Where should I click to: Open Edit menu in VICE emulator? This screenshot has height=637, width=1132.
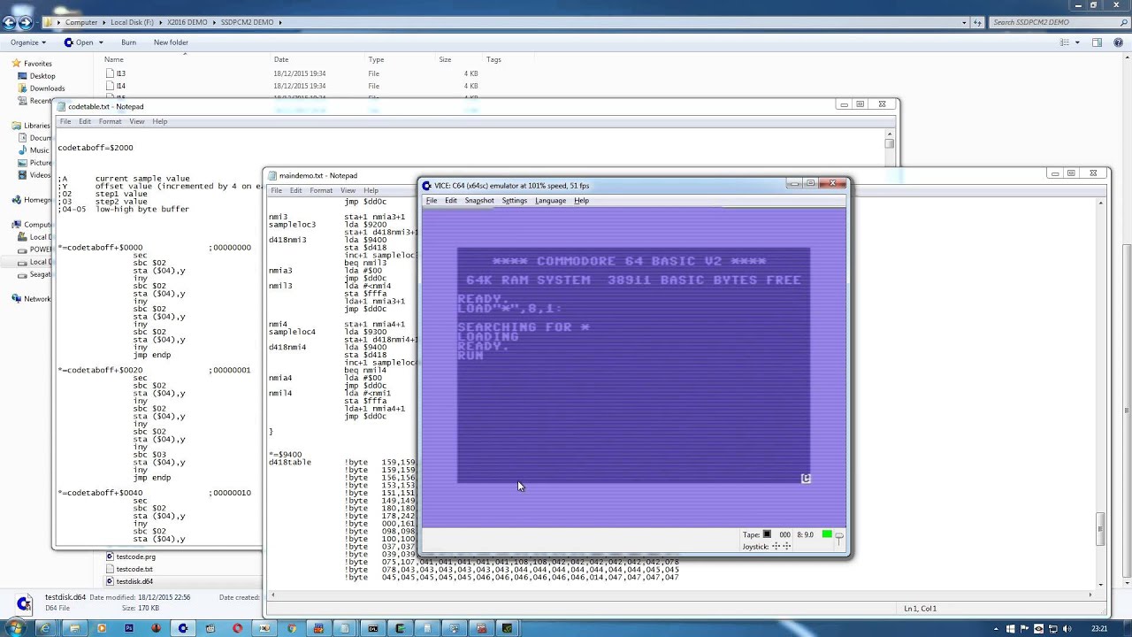451,201
